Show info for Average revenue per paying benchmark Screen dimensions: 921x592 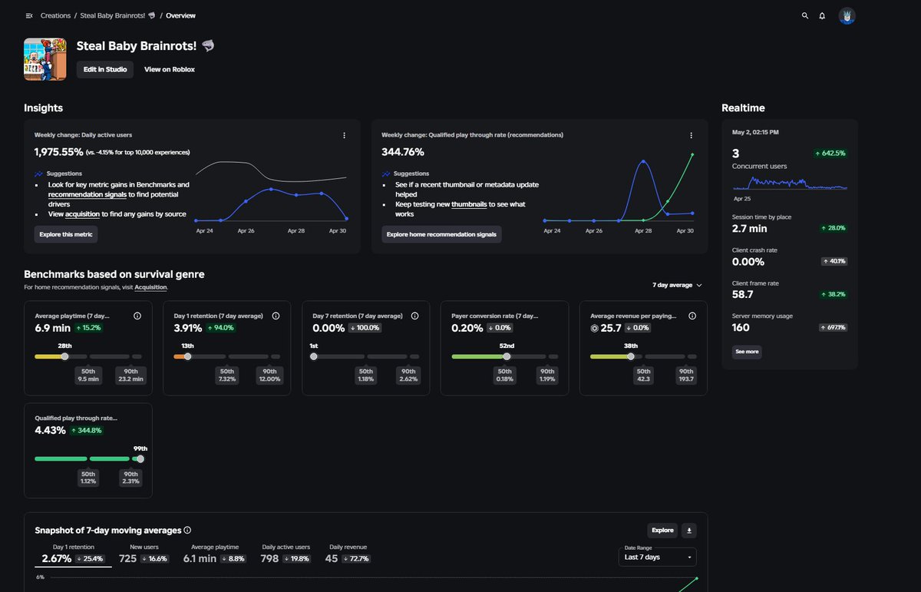692,316
